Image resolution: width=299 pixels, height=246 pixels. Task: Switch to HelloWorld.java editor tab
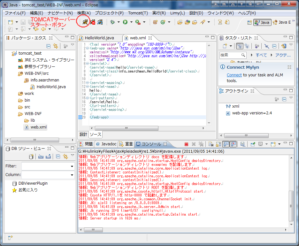(99, 38)
